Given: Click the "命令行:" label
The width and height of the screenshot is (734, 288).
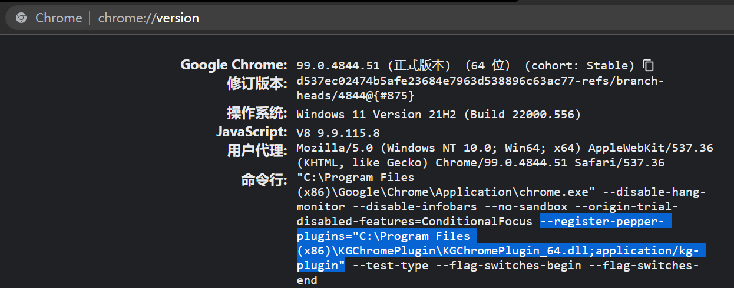Looking at the screenshot, I should pyautogui.click(x=264, y=180).
